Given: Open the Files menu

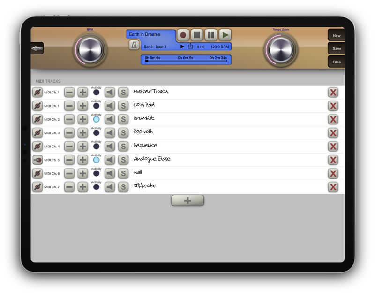Looking at the screenshot, I should 337,62.
